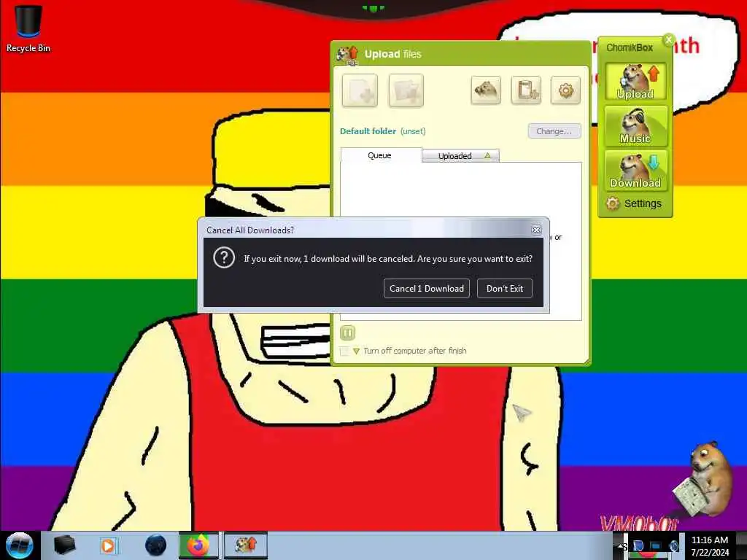The width and height of the screenshot is (747, 560).
Task: Click the ChomikBox panel title
Action: pyautogui.click(x=630, y=47)
